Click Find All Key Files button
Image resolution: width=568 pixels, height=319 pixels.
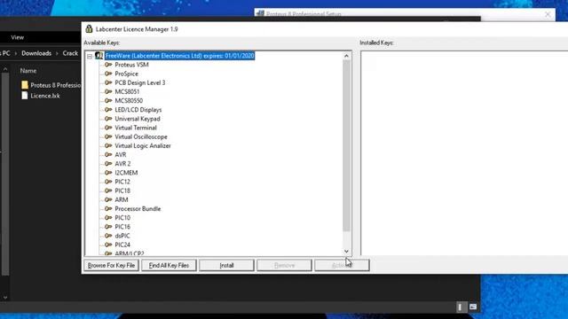click(169, 266)
